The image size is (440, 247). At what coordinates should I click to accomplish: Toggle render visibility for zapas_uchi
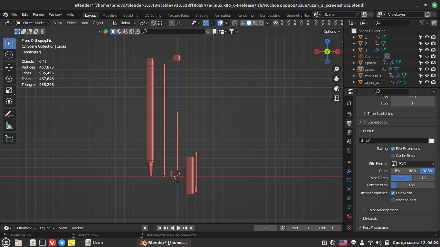[433, 82]
